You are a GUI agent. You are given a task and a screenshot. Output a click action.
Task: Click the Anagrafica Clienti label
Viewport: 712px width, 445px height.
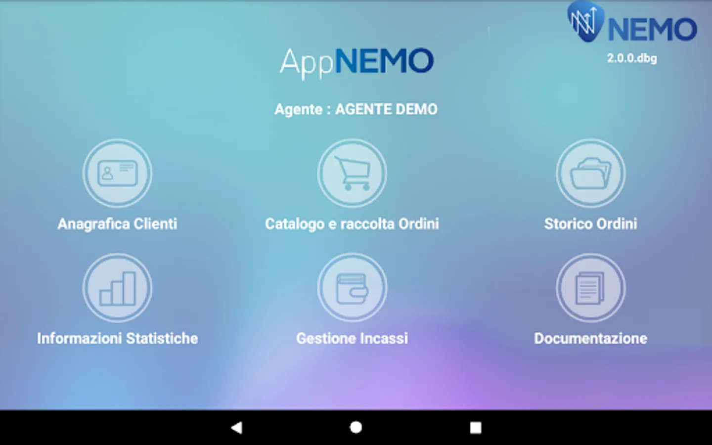(117, 224)
